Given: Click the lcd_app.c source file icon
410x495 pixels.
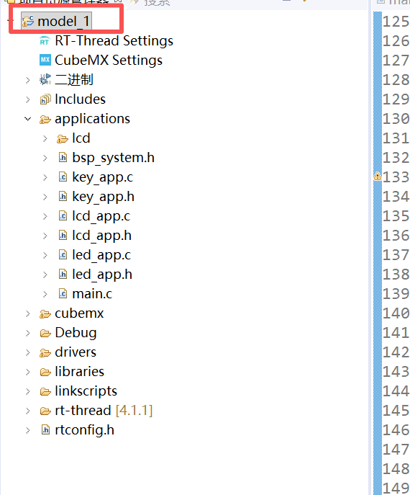Looking at the screenshot, I should pyautogui.click(x=63, y=216).
